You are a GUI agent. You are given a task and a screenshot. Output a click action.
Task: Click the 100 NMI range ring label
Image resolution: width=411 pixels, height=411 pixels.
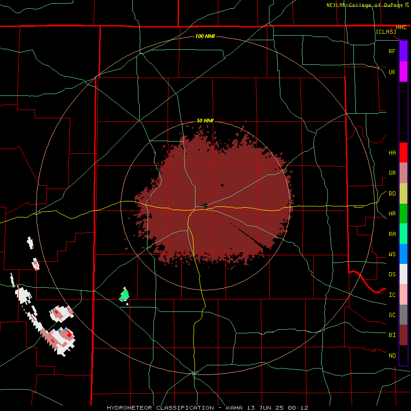click(205, 36)
